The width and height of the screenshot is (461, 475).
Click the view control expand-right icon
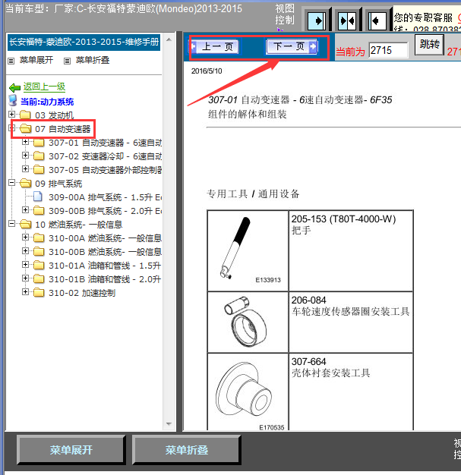click(317, 21)
